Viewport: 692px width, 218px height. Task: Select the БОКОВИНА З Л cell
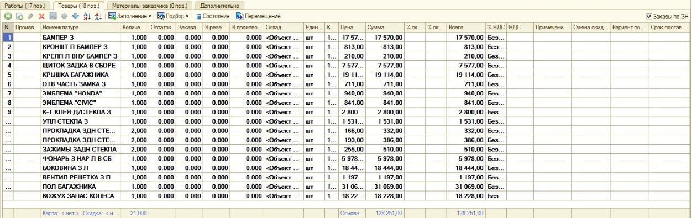(x=80, y=168)
